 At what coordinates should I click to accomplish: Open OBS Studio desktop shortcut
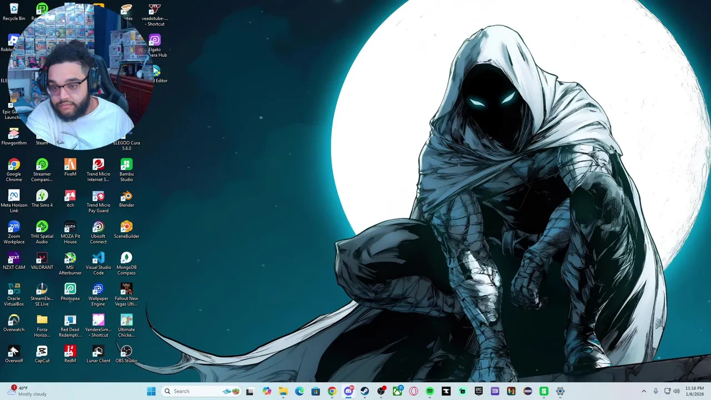[x=127, y=354]
